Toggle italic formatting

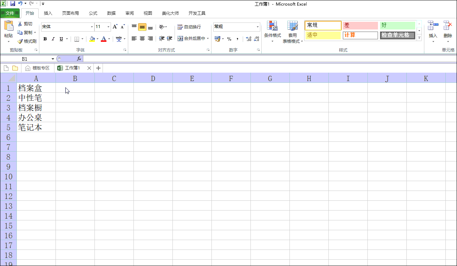coord(53,39)
